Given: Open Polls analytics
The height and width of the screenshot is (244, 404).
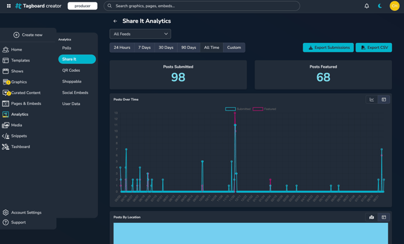Looking at the screenshot, I should [x=67, y=48].
